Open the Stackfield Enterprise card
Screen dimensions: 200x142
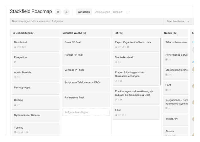176,72
